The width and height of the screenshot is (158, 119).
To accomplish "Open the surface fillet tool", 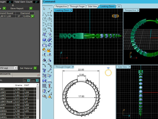I will pos(50,34).
